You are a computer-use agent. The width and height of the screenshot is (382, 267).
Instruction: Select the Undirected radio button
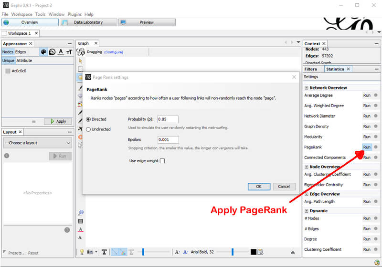tap(88, 129)
